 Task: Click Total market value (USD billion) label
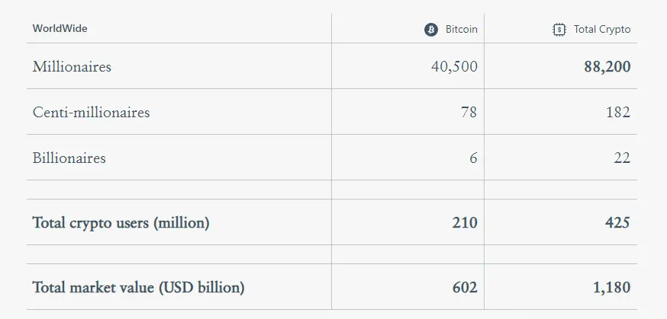click(139, 288)
